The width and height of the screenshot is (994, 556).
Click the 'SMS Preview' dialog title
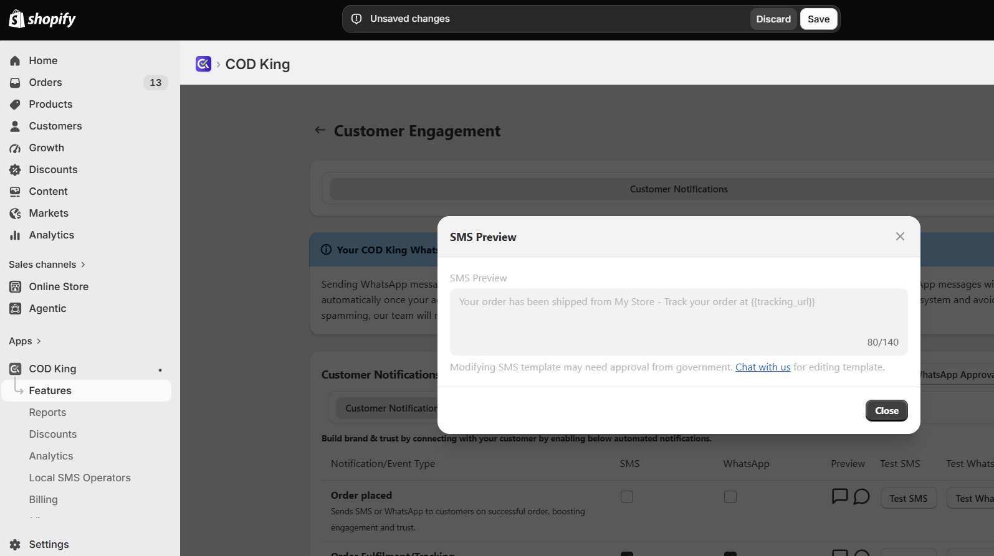(483, 237)
